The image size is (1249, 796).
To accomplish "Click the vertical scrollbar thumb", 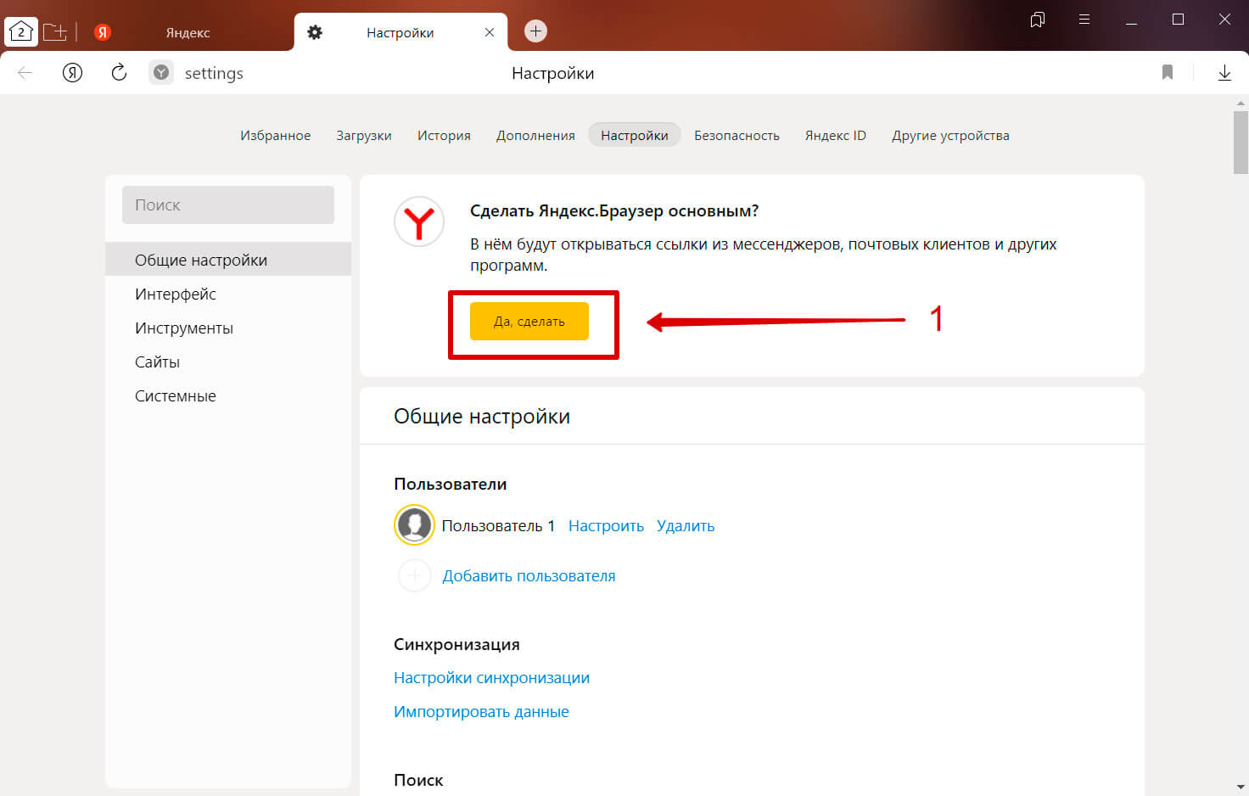I will point(1241,141).
